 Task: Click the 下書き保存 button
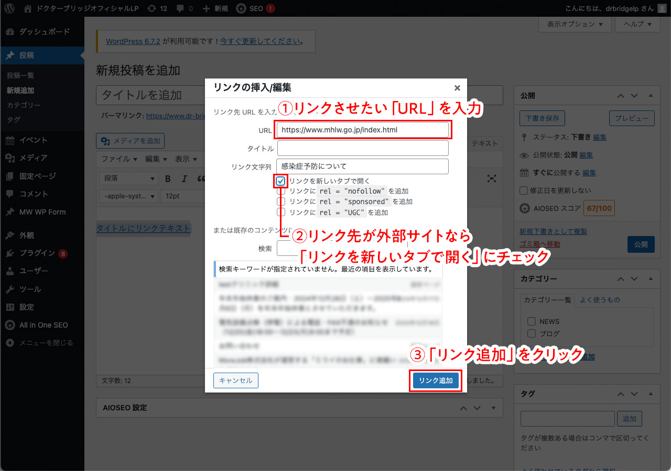[543, 118]
